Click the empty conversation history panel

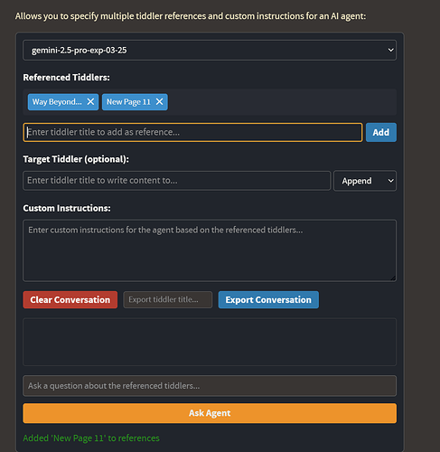pyautogui.click(x=210, y=342)
